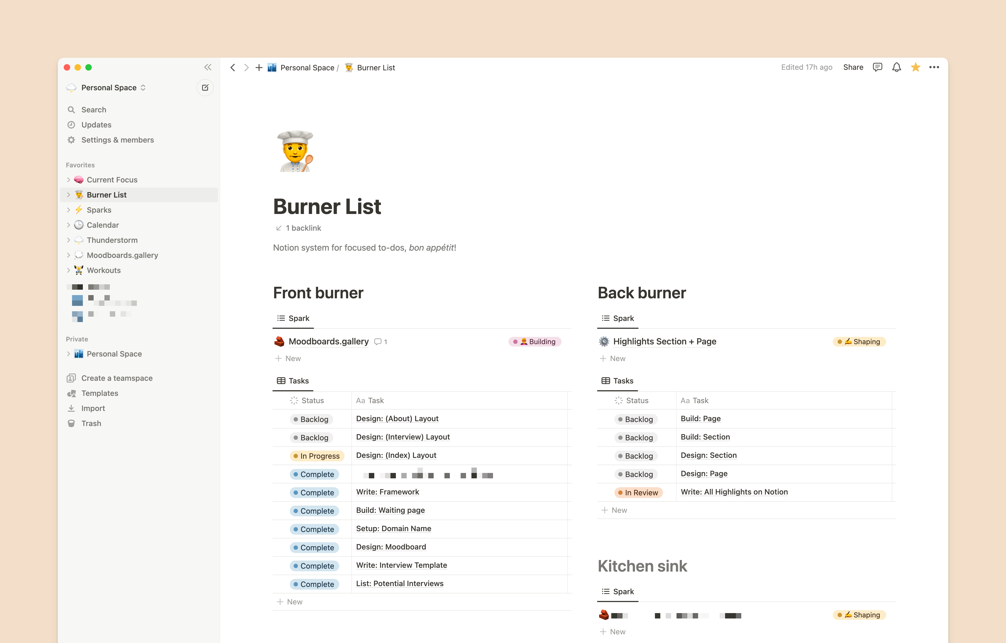Open Design: Moodboard task
This screenshot has width=1006, height=643.
(391, 547)
